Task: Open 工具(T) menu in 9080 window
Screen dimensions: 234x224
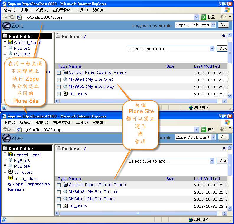Action: pyautogui.click(x=82, y=122)
